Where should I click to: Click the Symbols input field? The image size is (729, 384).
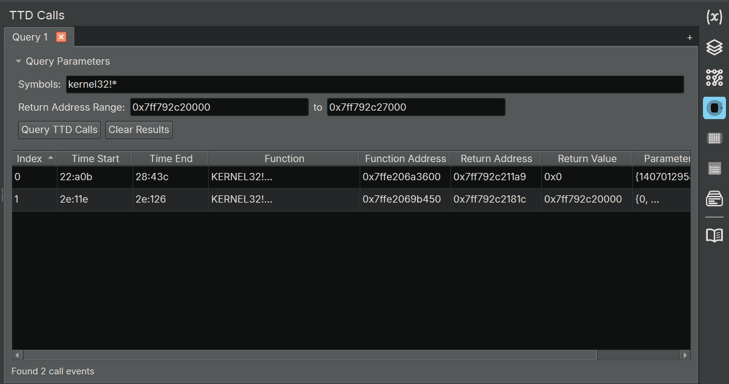coord(374,84)
